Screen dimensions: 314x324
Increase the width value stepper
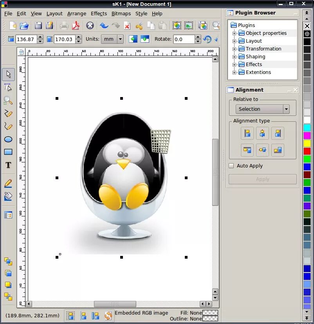(x=40, y=37)
